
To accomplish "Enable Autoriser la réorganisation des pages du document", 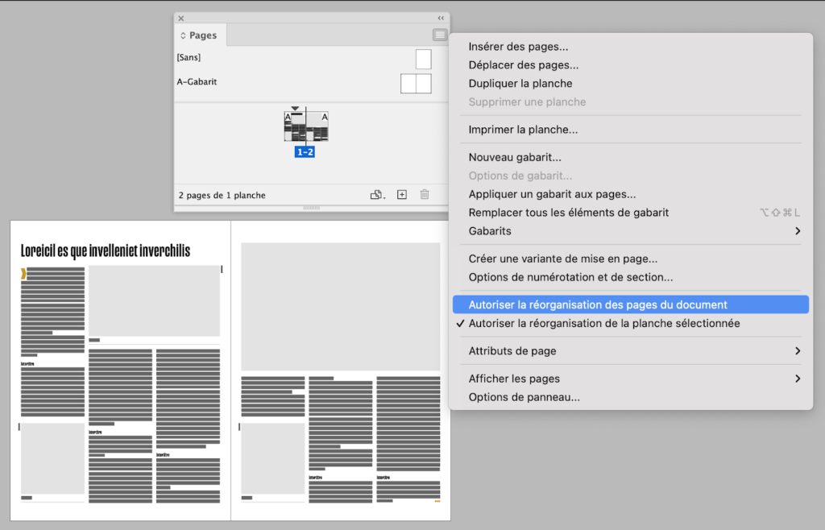I will click(597, 305).
